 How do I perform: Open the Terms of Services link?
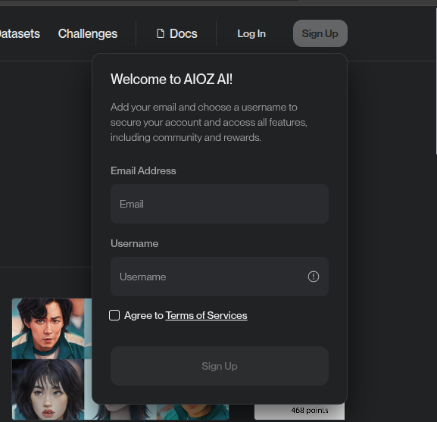tap(206, 315)
